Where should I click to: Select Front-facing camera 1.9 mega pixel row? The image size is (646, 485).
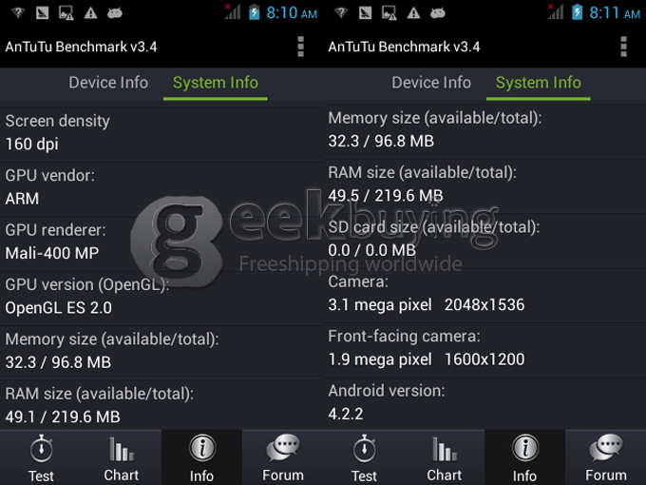(x=484, y=348)
